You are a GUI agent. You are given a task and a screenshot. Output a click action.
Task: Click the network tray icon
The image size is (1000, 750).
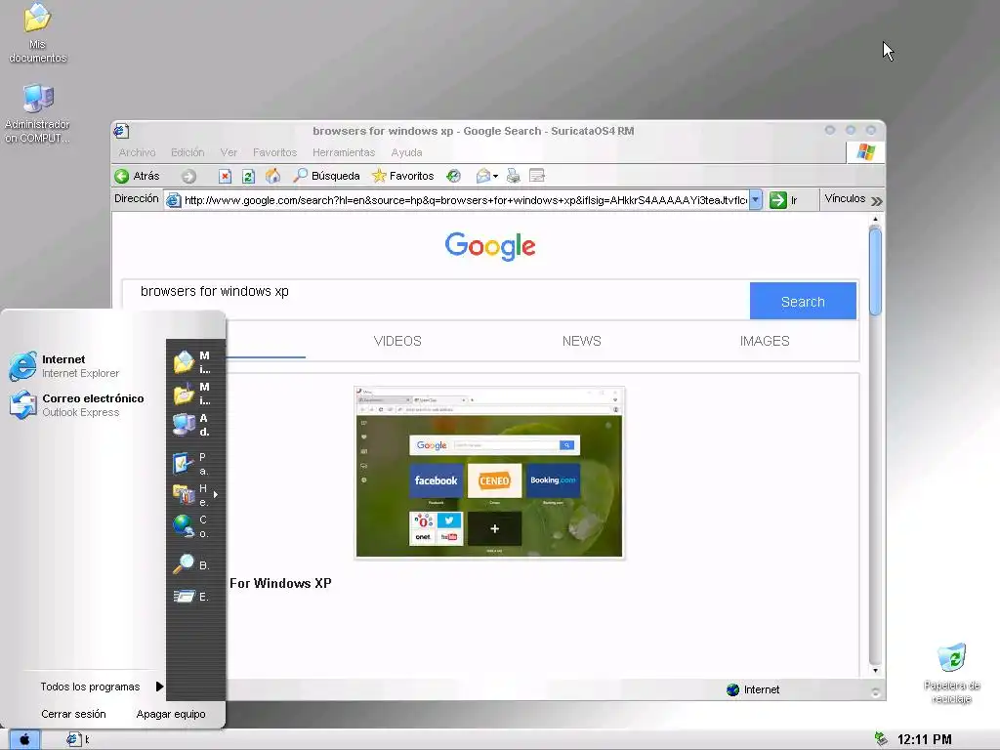click(882, 739)
